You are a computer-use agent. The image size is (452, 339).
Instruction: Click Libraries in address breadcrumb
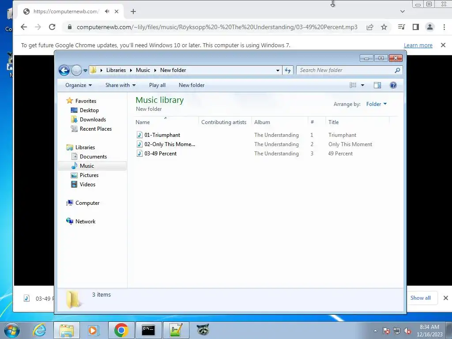click(x=116, y=70)
